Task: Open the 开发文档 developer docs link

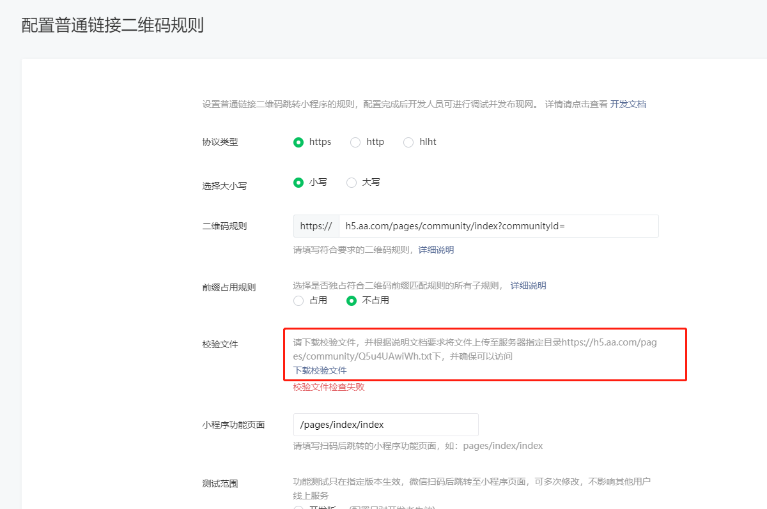Action: click(x=628, y=104)
